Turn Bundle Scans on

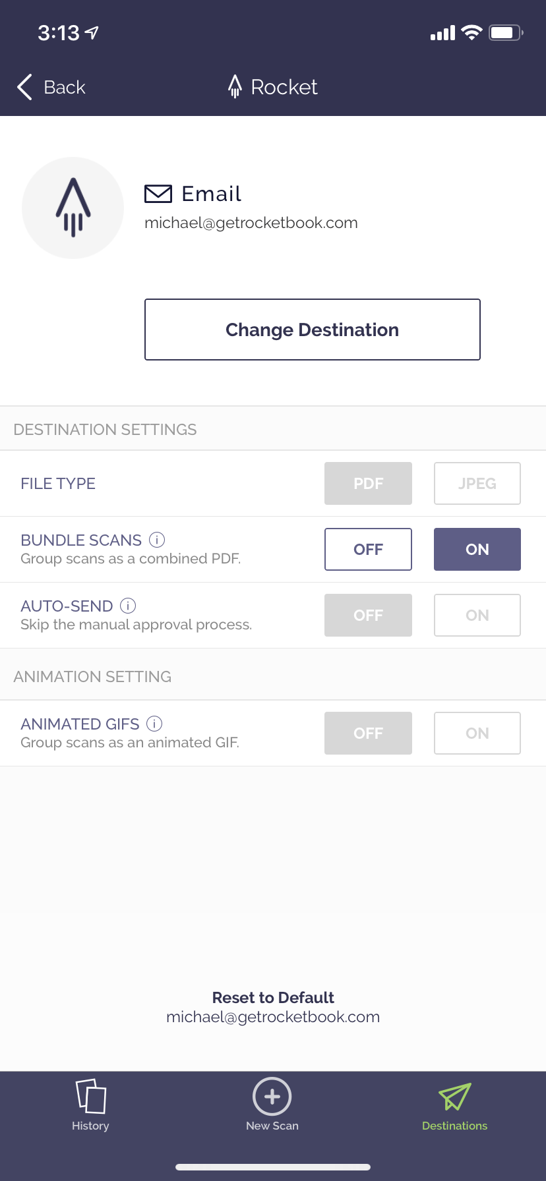point(477,549)
